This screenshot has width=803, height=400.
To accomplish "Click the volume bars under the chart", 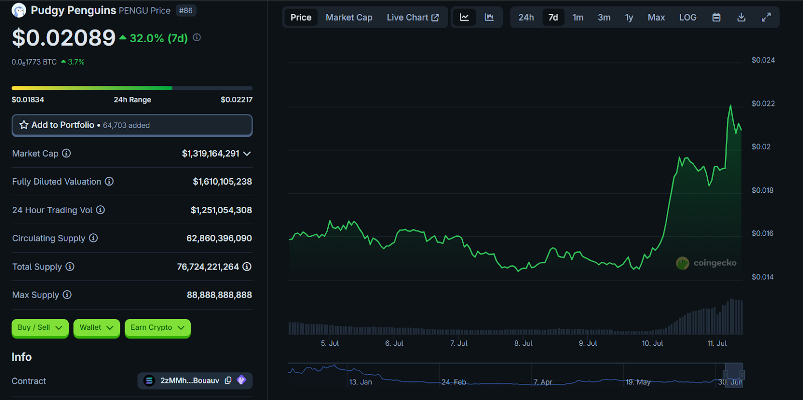I will point(515,317).
